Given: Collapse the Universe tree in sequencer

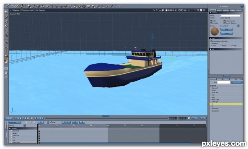Looking at the screenshot, I should (x=10, y=129).
